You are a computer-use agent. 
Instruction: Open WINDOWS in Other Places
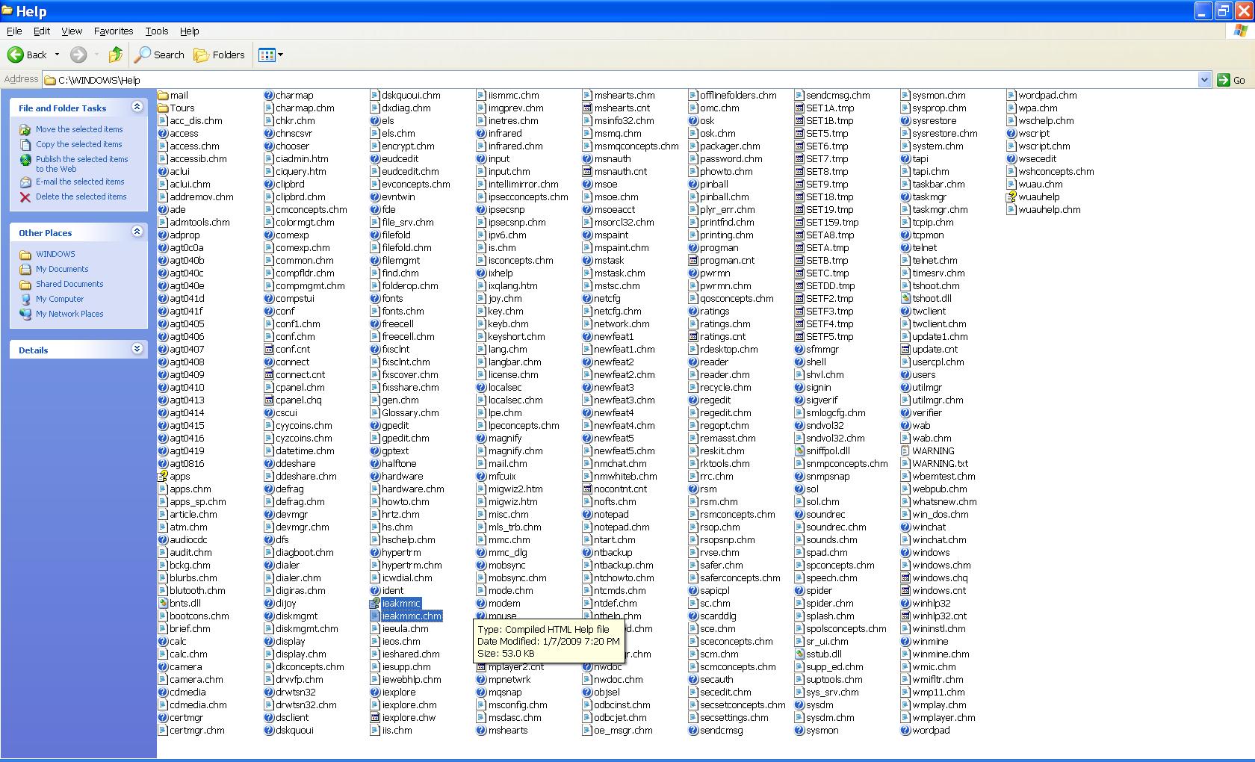click(55, 254)
